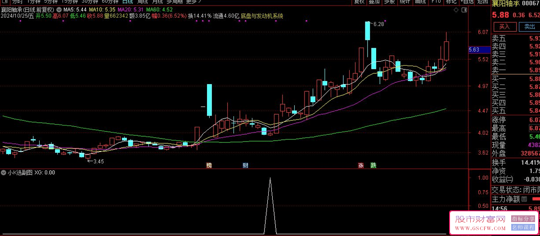Click the 涨停 limit-up row
This screenshot has width=540, height=236.
516,120
